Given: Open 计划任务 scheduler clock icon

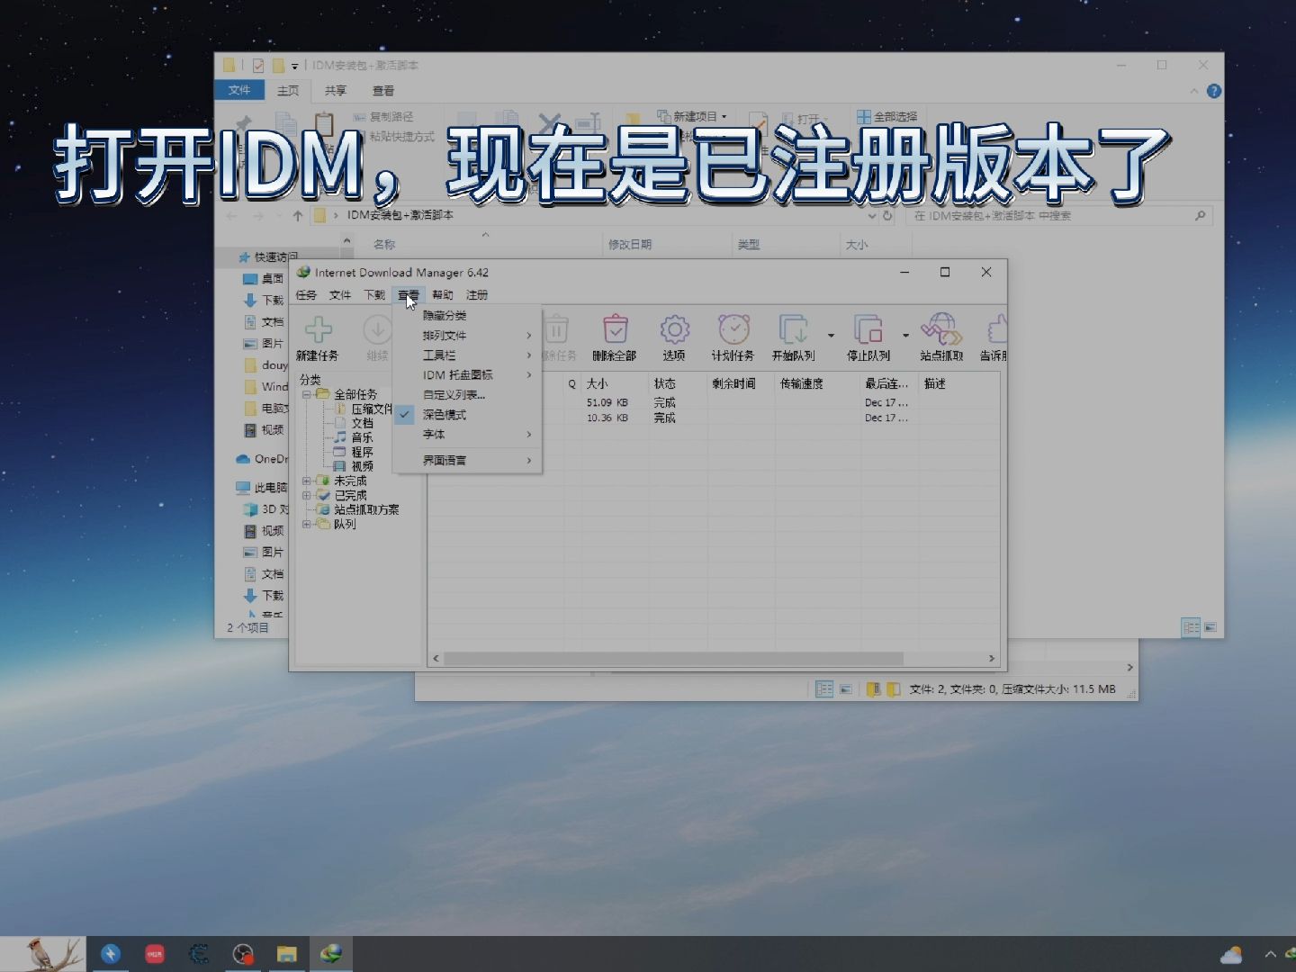Looking at the screenshot, I should click(733, 329).
